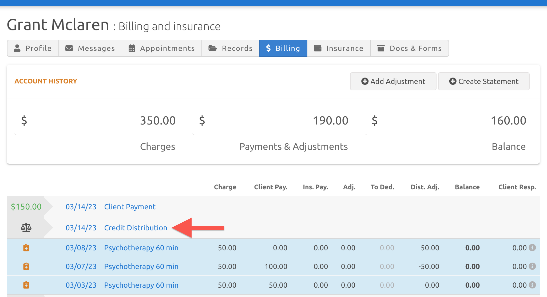Screen dimensions: 547x297
Task: Switch to the Insurance tab
Action: (339, 48)
